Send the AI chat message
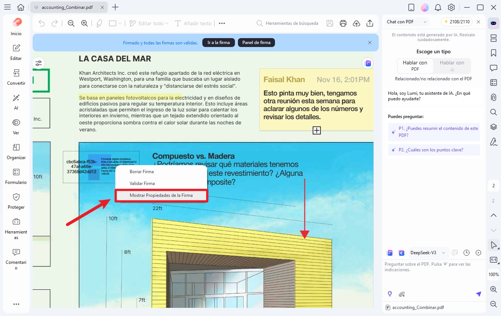The image size is (501, 316). [478, 294]
